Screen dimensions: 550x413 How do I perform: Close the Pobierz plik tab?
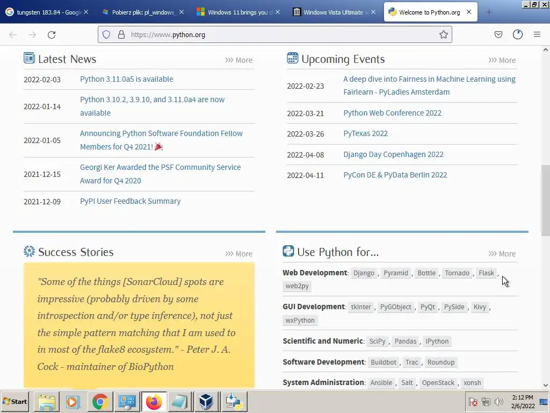[x=182, y=12]
